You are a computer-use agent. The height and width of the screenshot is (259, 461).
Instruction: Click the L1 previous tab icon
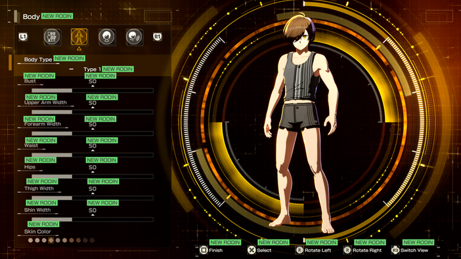[x=23, y=37]
